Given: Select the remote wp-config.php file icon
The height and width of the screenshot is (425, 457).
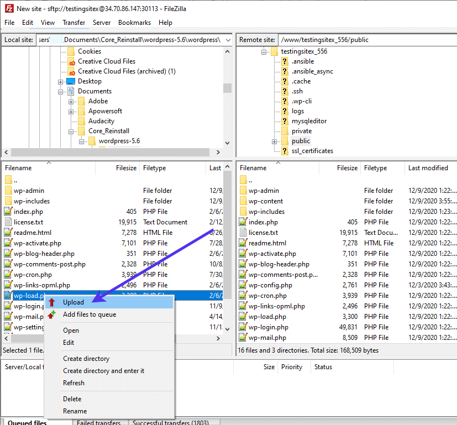Looking at the screenshot, I should point(243,285).
